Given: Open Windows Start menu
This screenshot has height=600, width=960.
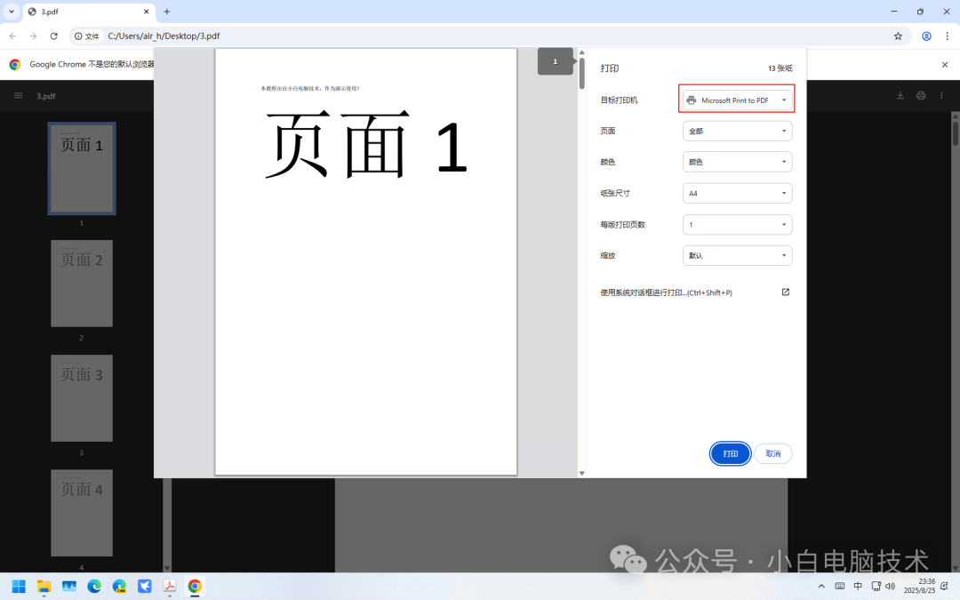Looking at the screenshot, I should click(19, 586).
